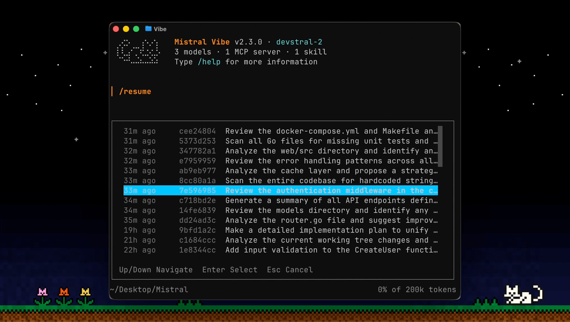Click the 3 models count text
570x322 pixels.
point(193,52)
